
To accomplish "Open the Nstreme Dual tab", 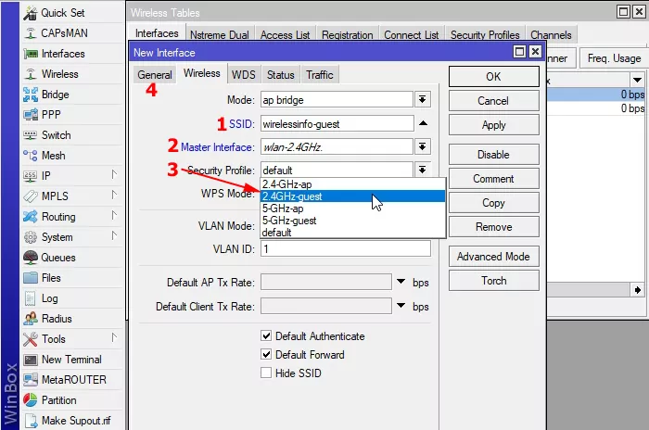I will [220, 35].
